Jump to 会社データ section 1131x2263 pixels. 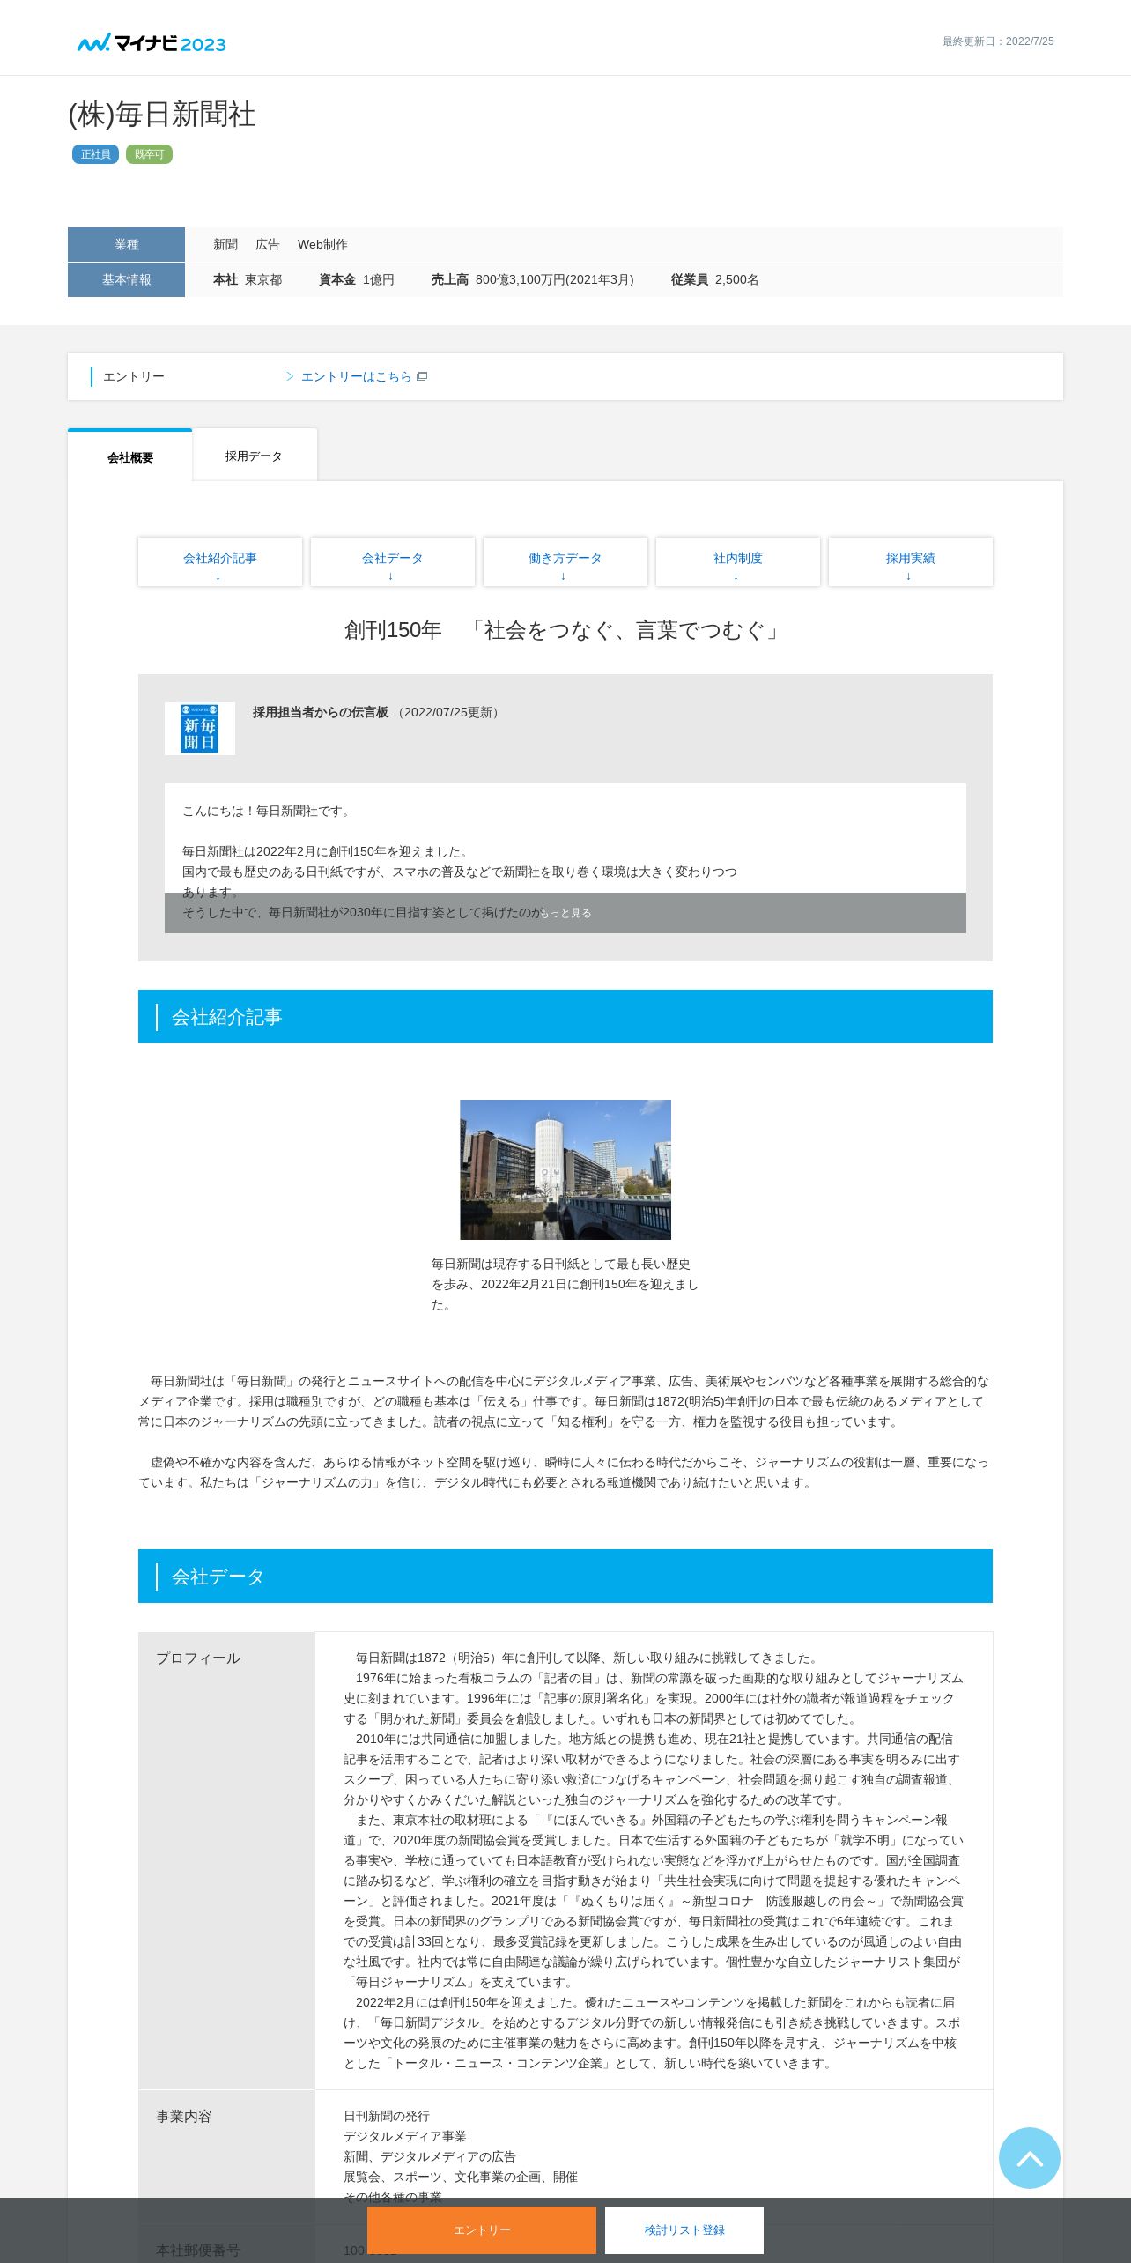(x=392, y=562)
